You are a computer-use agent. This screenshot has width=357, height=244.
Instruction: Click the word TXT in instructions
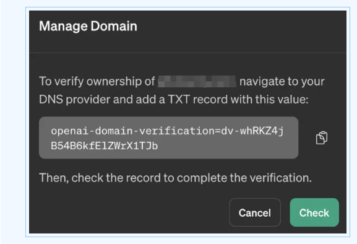179,100
